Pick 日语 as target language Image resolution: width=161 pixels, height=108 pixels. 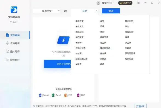point(102,26)
